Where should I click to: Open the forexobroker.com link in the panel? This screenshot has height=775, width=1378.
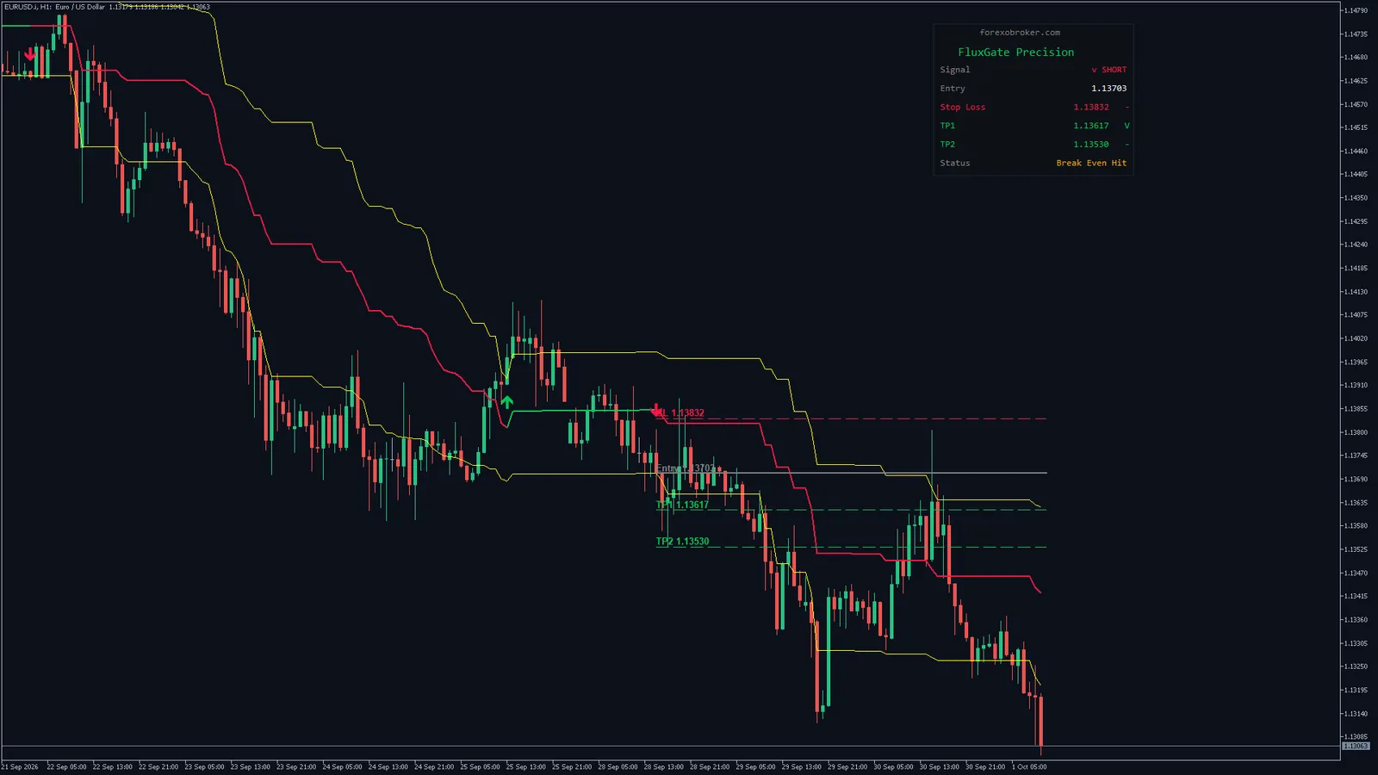pos(1020,33)
